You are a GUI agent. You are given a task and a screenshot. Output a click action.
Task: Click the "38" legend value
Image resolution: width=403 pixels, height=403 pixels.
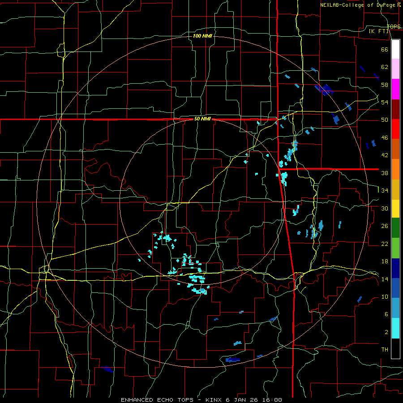click(x=385, y=173)
